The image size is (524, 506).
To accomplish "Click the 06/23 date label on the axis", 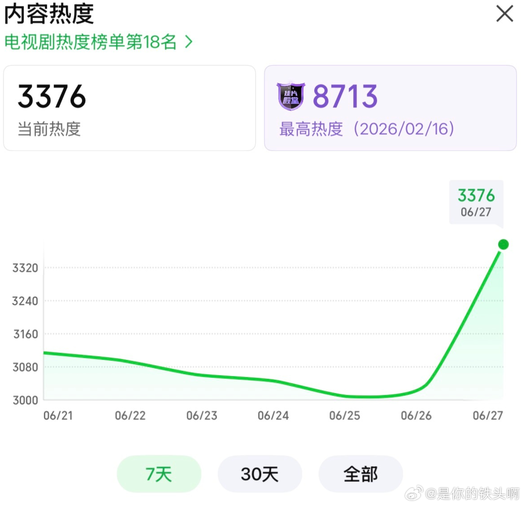I will [x=202, y=415].
